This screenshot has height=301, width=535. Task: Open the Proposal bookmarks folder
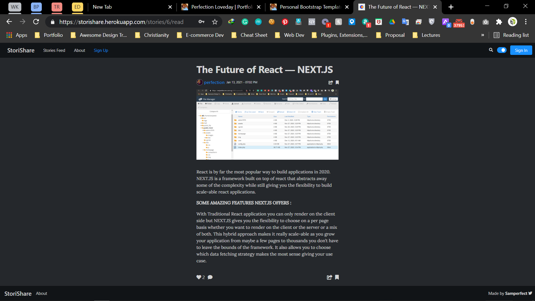(x=390, y=35)
